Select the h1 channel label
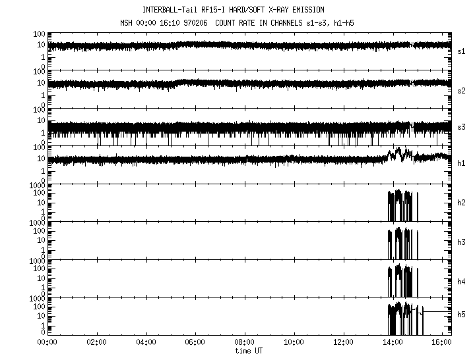 coord(461,165)
